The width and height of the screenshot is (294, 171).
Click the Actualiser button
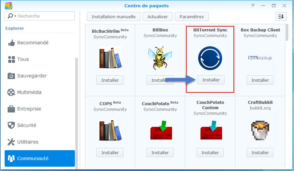157,17
